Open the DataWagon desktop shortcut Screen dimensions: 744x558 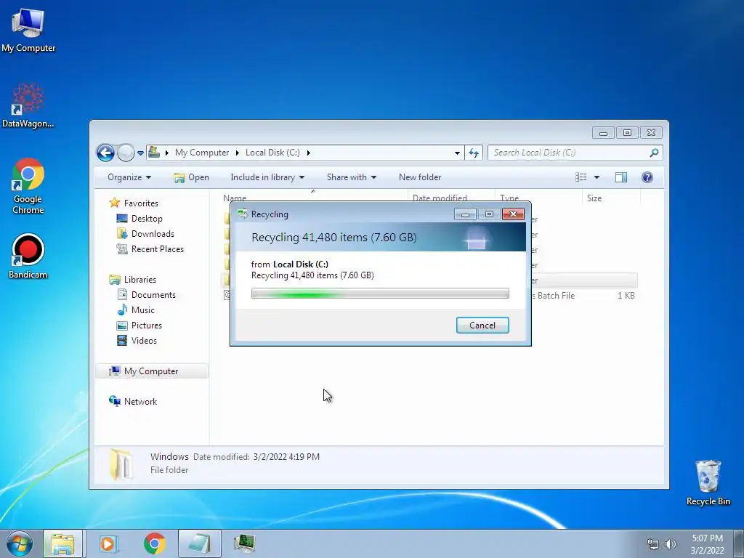pos(28,105)
